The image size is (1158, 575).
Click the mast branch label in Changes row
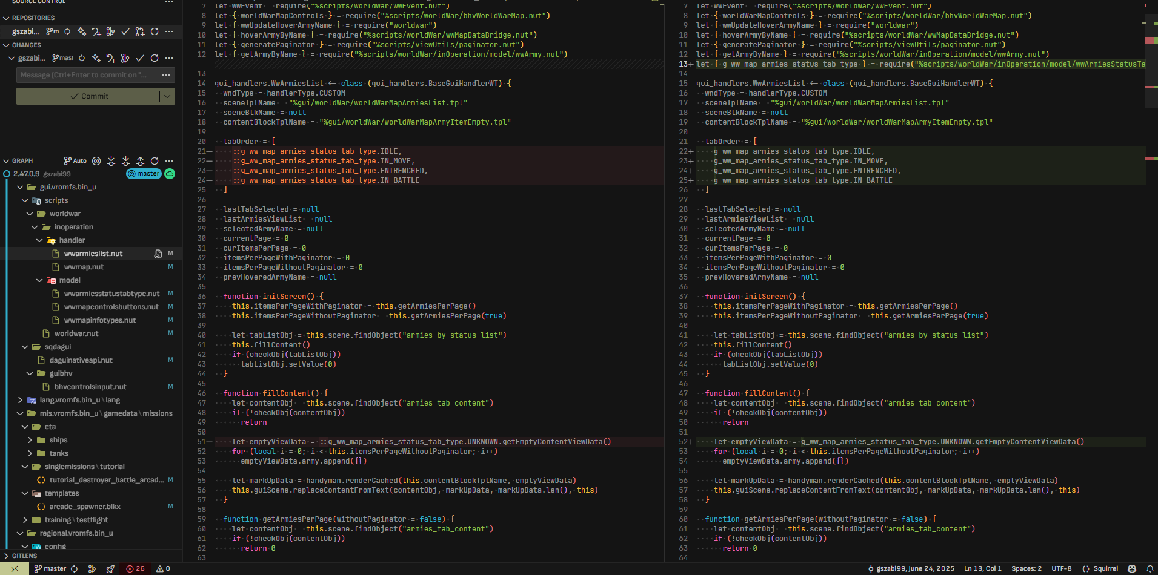click(x=63, y=58)
